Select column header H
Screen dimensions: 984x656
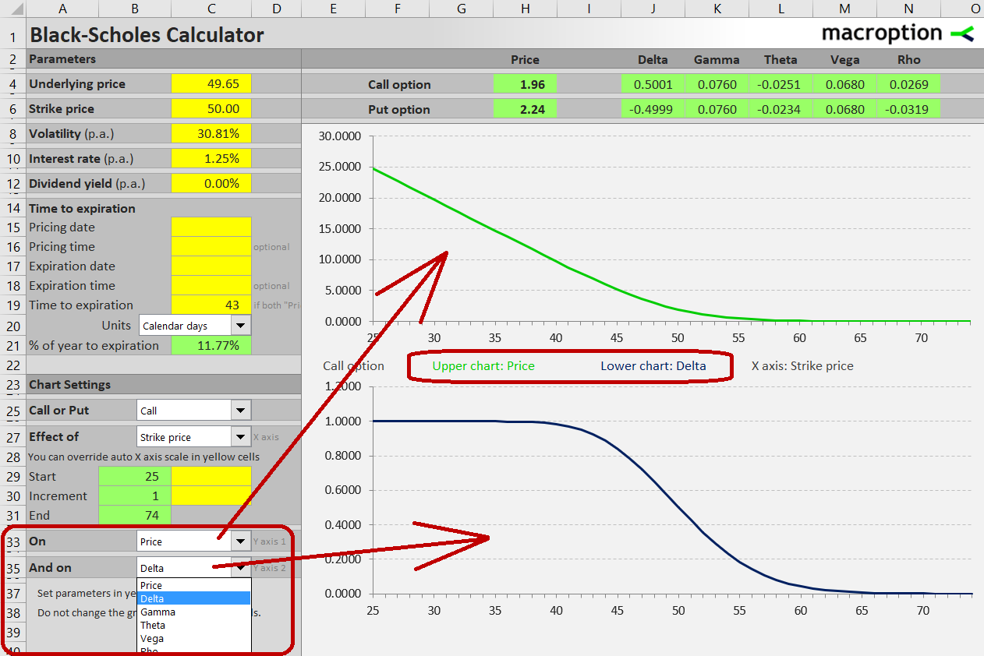tap(525, 9)
